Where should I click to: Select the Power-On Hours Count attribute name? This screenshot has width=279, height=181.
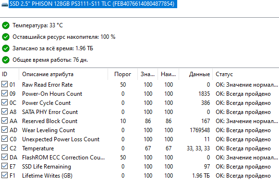coord(52,94)
